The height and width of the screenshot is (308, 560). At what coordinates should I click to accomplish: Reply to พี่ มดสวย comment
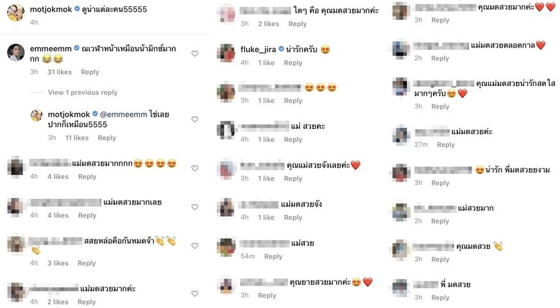click(440, 298)
